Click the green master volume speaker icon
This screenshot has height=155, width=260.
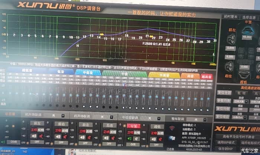[3, 142]
